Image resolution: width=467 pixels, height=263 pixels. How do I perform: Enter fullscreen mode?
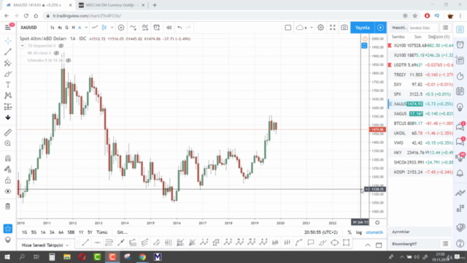[x=333, y=28]
